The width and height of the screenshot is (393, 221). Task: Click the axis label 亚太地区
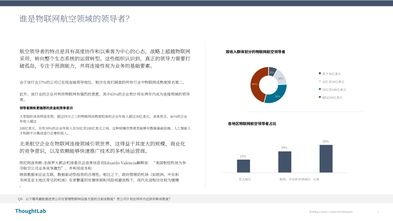pyautogui.click(x=245, y=180)
